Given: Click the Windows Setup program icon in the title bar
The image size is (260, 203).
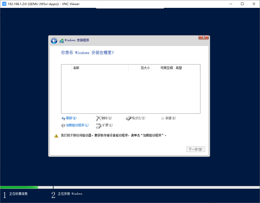Looking at the screenshot, I should 62,41.
